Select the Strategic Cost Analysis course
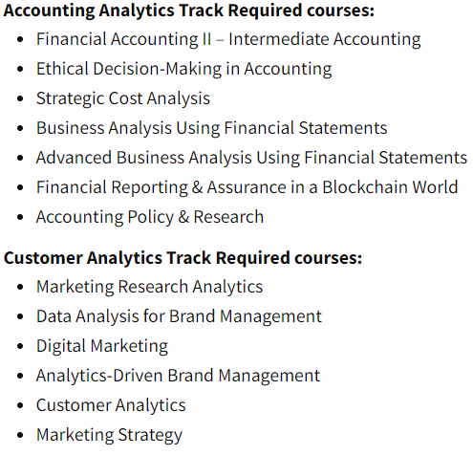 (123, 98)
